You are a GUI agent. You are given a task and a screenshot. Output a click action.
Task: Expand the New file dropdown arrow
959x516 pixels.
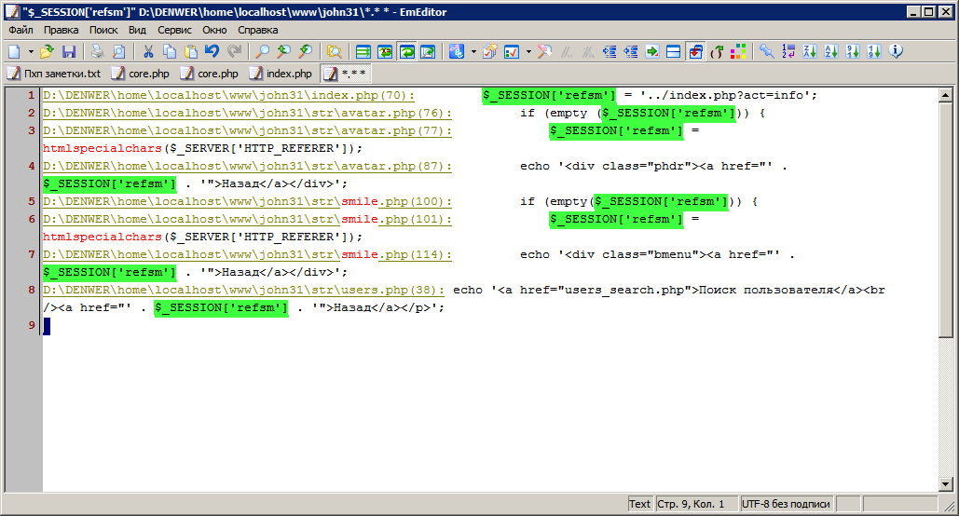tap(31, 51)
